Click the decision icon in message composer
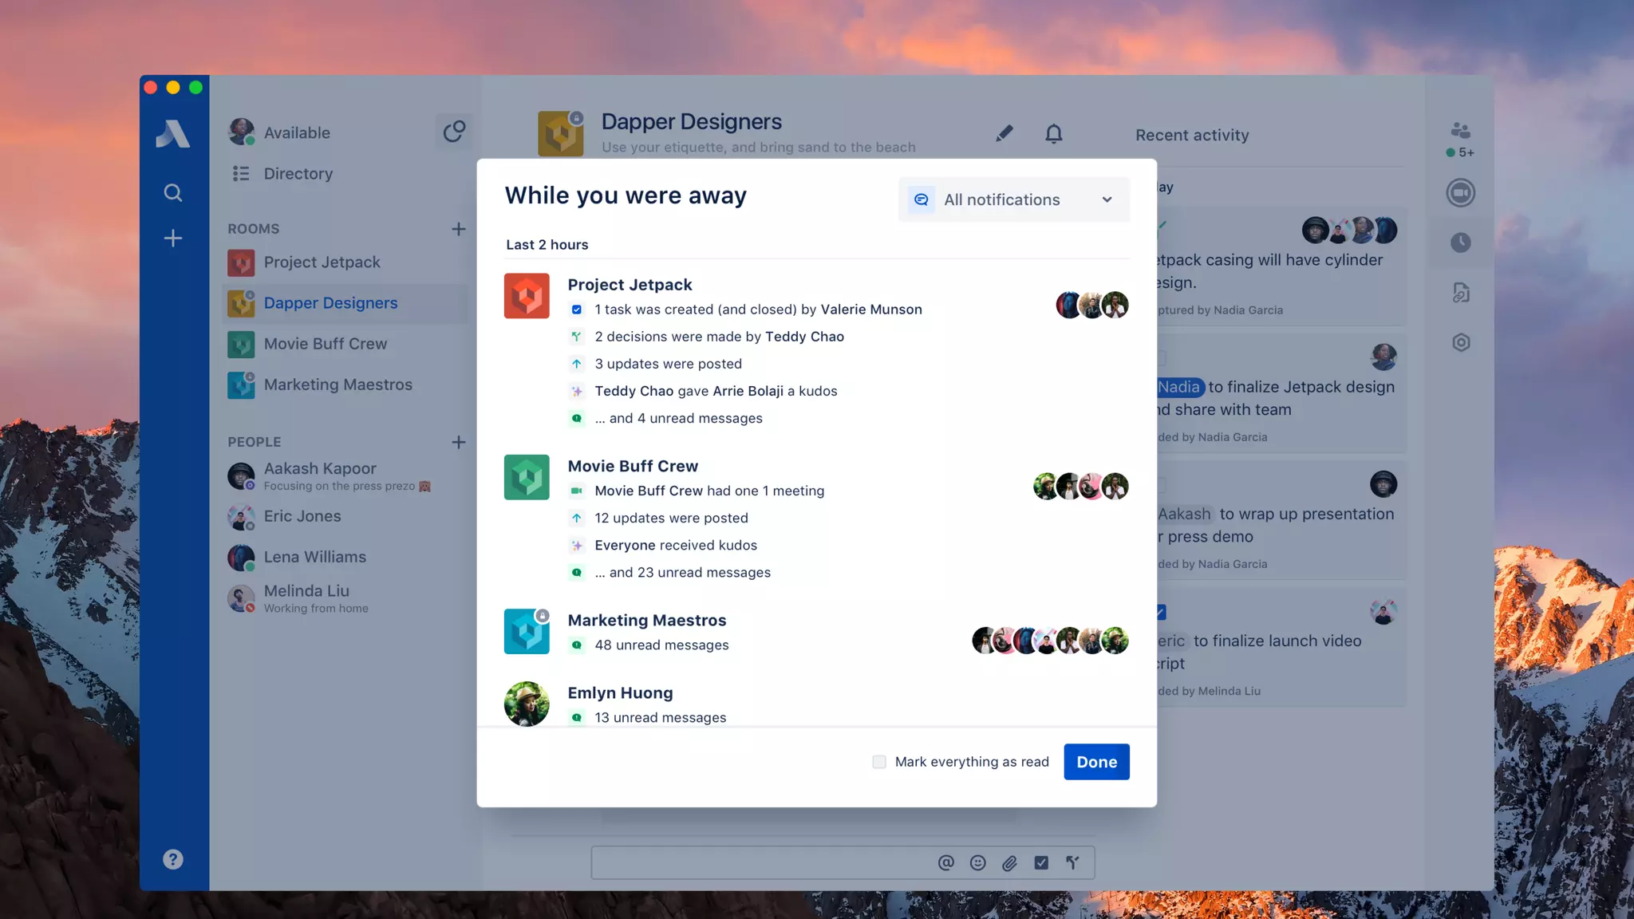Viewport: 1634px width, 919px height. 1072,862
